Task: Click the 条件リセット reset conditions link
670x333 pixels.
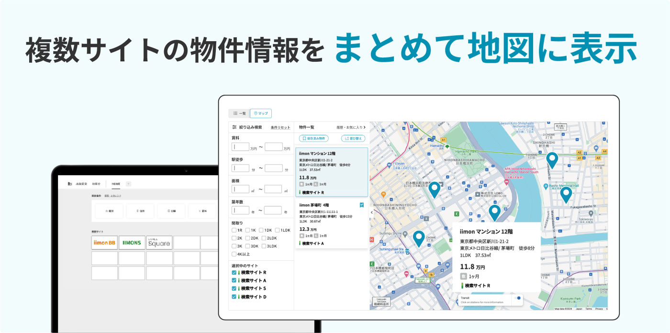Action: 280,128
